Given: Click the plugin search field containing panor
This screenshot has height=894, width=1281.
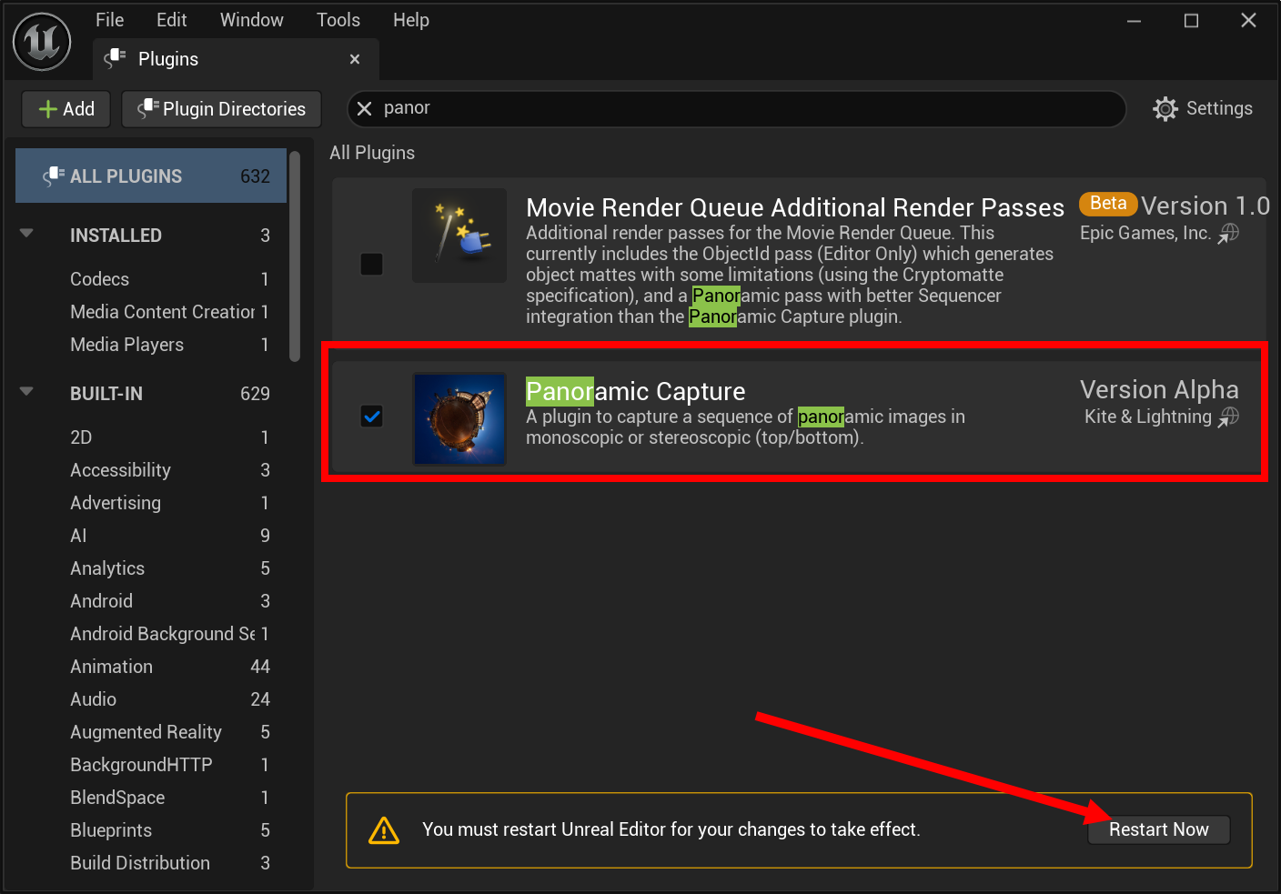Looking at the screenshot, I should point(736,108).
